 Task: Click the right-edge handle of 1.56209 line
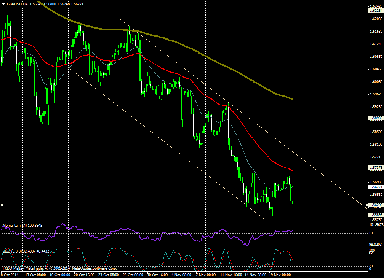367,205
